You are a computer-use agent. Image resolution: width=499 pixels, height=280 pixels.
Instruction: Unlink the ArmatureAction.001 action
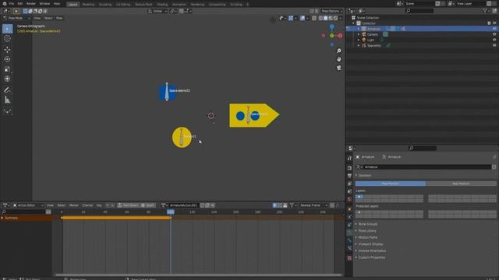(213, 205)
